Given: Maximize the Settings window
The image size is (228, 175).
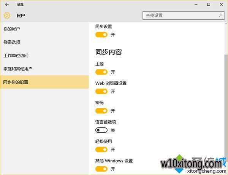Looking at the screenshot, I should pos(209,5).
